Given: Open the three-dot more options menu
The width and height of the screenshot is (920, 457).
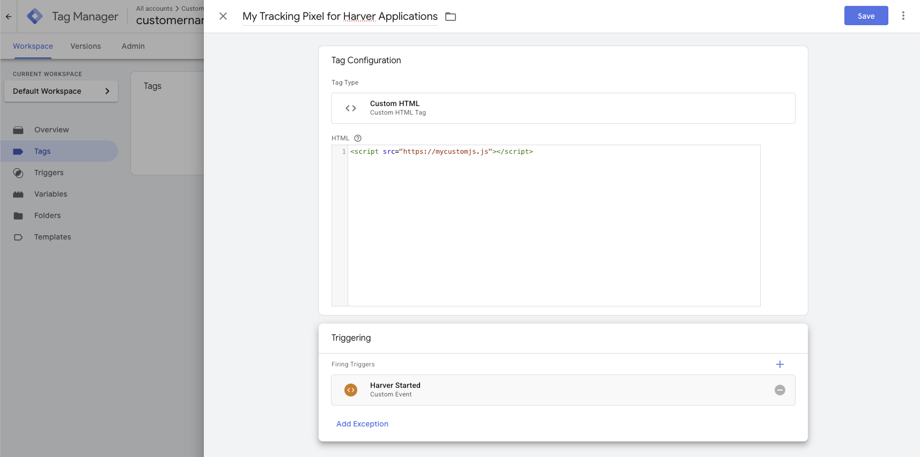Looking at the screenshot, I should click(x=903, y=16).
